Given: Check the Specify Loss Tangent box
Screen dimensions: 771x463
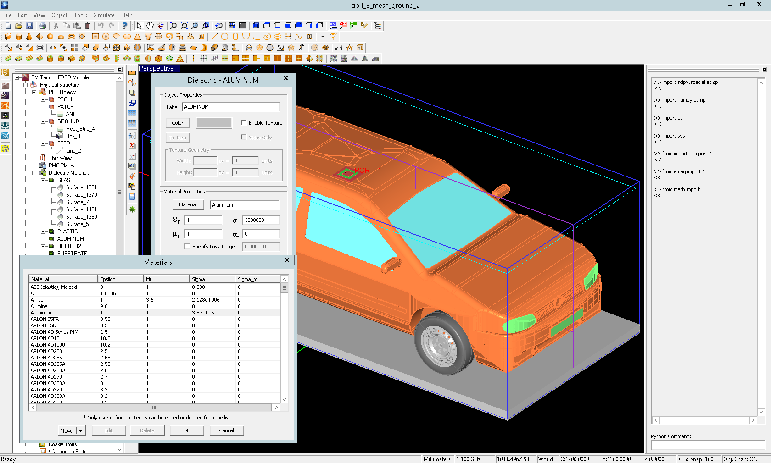Looking at the screenshot, I should (187, 247).
